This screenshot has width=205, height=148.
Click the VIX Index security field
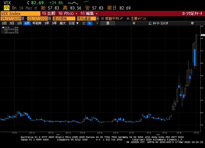tap(20, 14)
